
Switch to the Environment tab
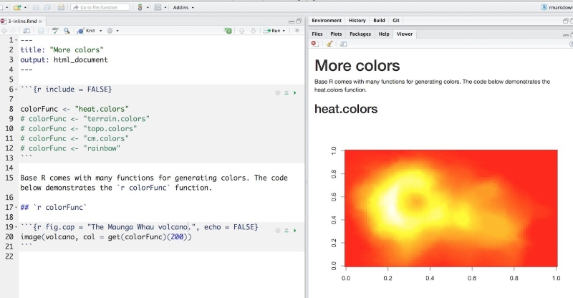tap(327, 21)
